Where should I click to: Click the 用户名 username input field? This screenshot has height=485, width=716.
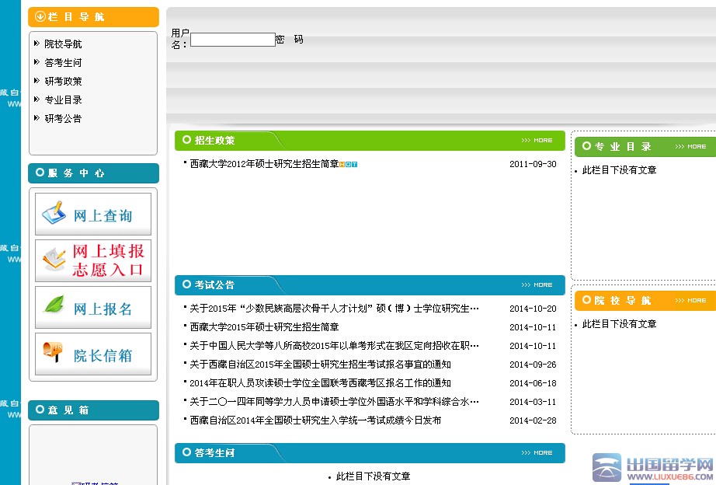tap(233, 40)
